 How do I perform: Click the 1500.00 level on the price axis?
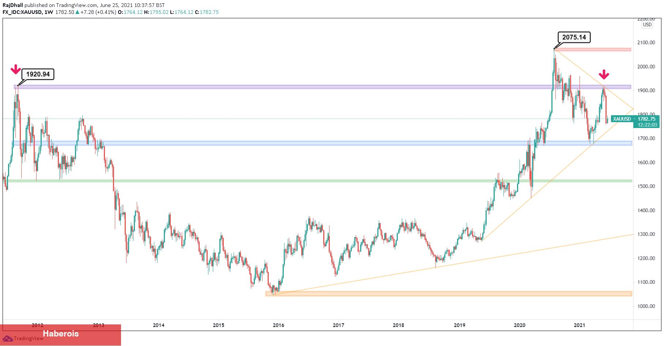[x=646, y=186]
